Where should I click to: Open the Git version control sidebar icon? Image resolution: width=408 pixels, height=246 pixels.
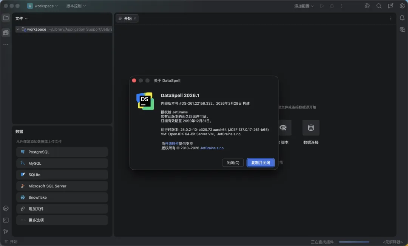point(6,231)
